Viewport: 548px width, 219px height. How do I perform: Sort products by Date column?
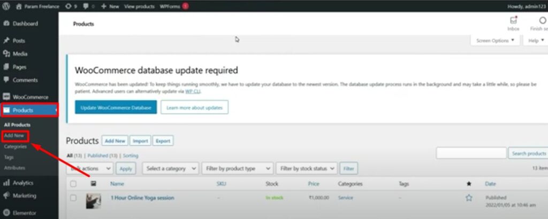pyautogui.click(x=490, y=184)
